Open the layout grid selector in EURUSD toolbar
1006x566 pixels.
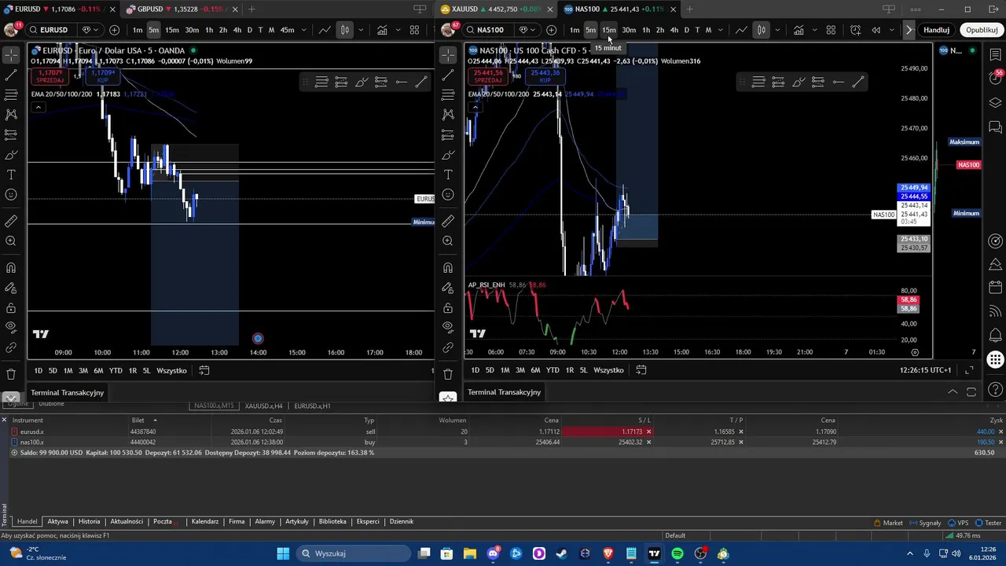tap(414, 30)
